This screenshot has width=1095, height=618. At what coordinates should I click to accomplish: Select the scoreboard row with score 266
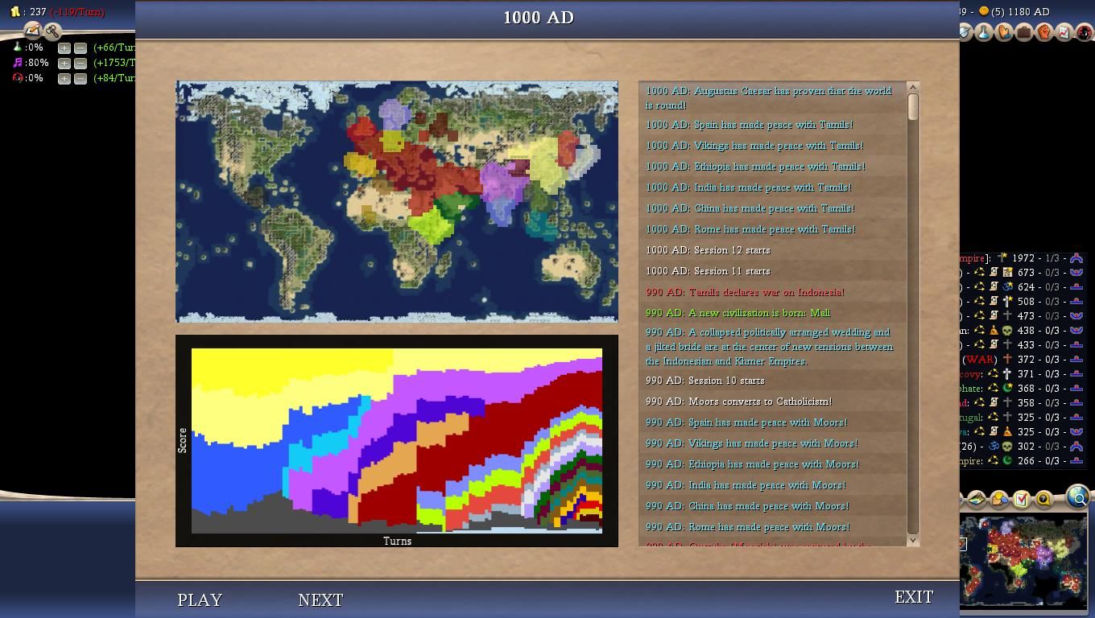coord(1023,461)
